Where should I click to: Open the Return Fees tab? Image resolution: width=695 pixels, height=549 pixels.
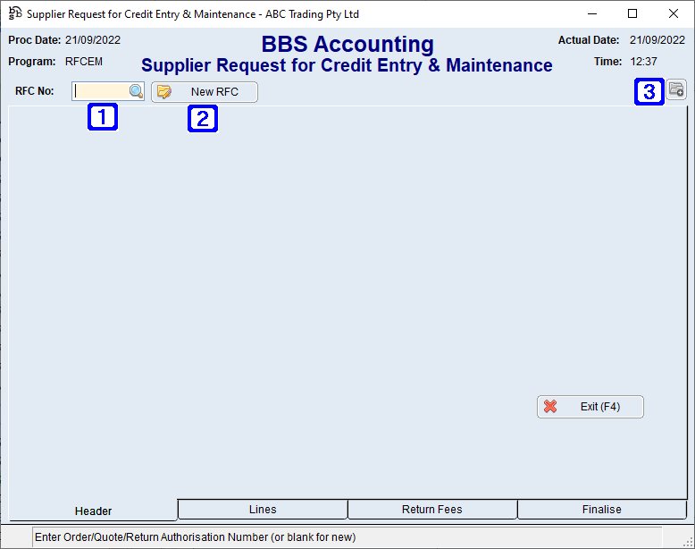[432, 509]
